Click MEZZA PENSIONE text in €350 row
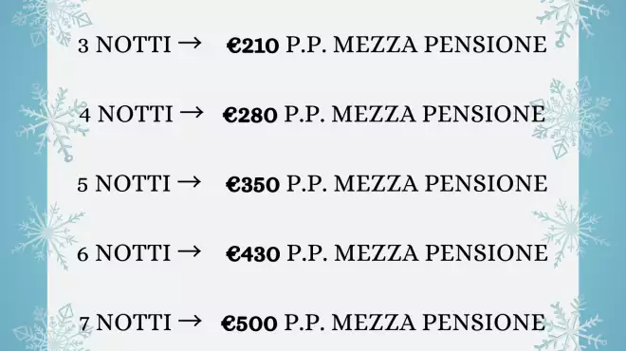This screenshot has width=626, height=351. pos(441,184)
